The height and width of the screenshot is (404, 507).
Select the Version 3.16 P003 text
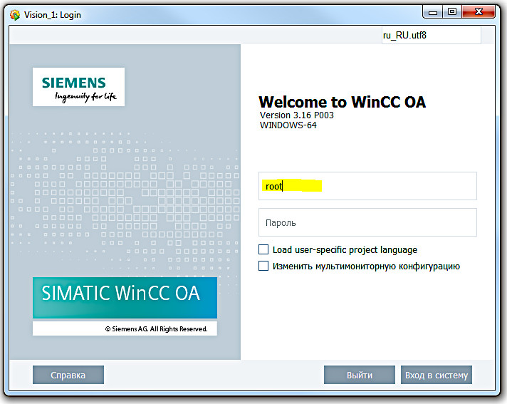tap(297, 115)
